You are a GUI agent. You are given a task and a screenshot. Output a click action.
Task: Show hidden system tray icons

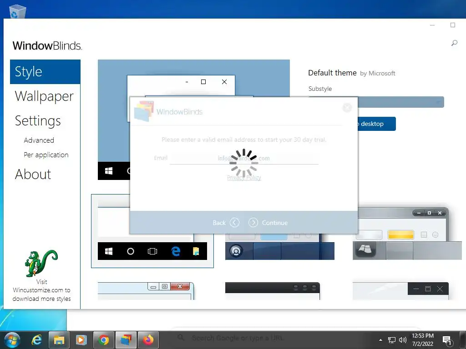tap(381, 340)
